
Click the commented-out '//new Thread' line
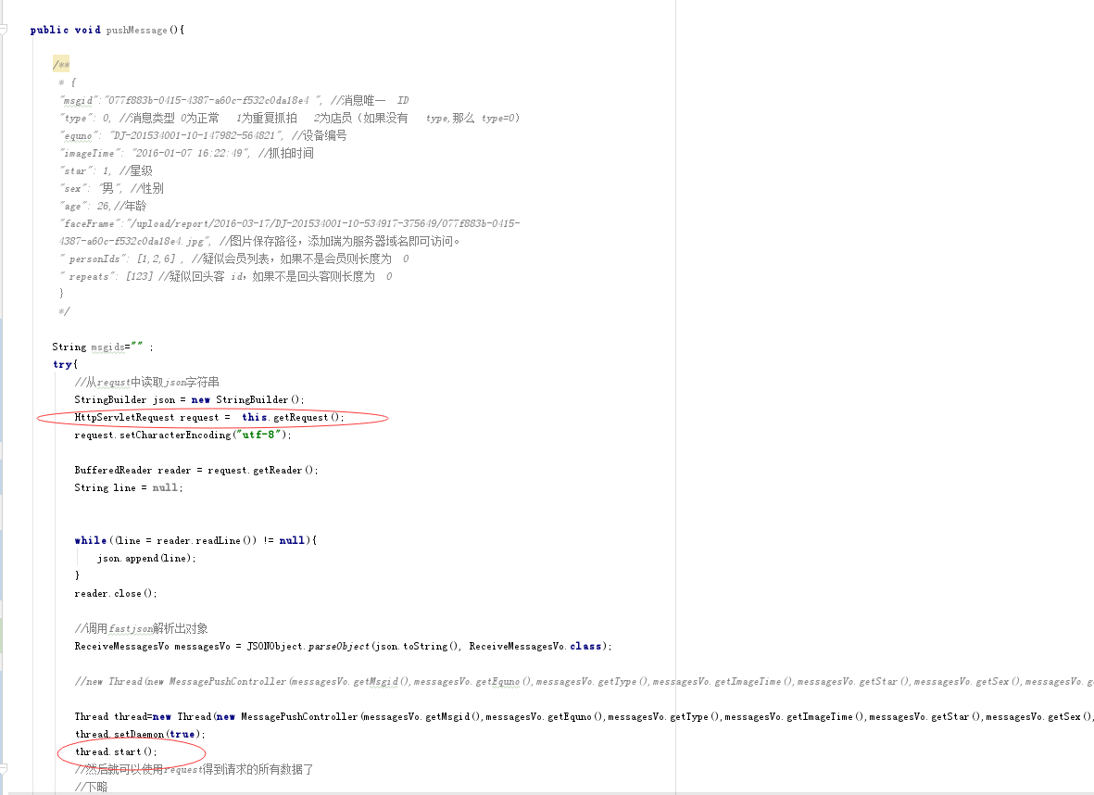(584, 681)
